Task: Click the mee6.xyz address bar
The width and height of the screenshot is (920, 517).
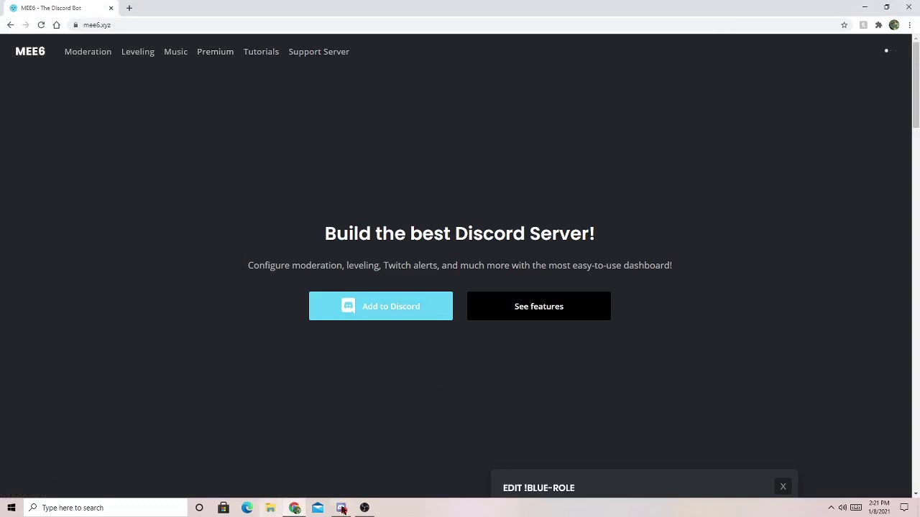Action: [460, 25]
